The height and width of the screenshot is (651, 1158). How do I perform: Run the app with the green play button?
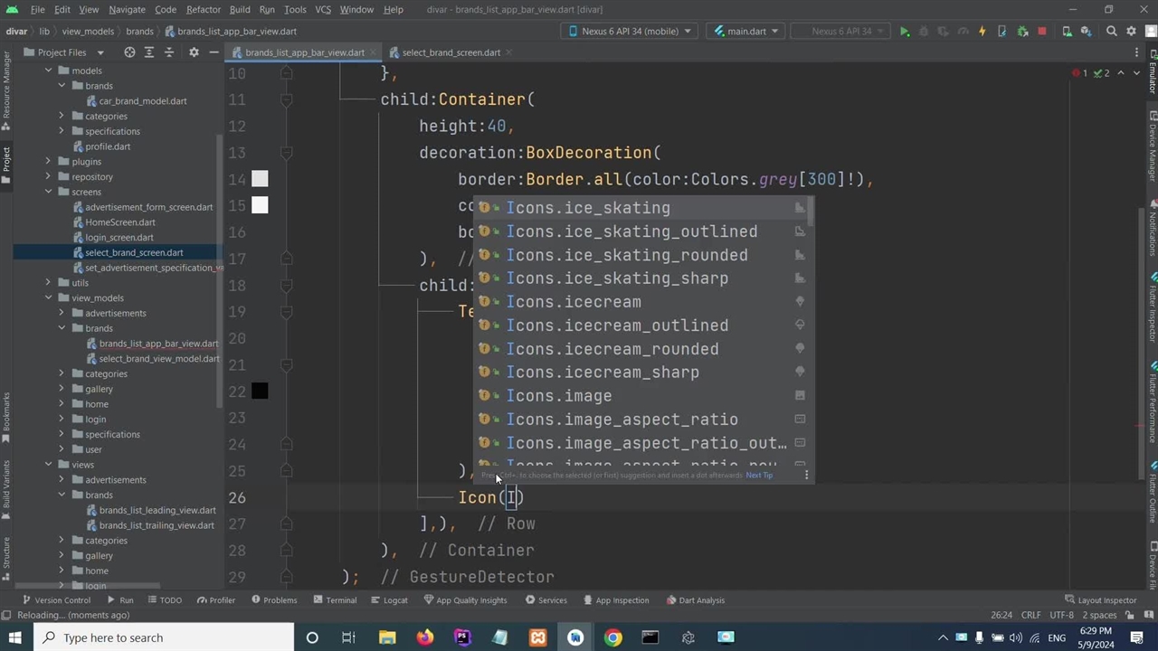(x=904, y=32)
